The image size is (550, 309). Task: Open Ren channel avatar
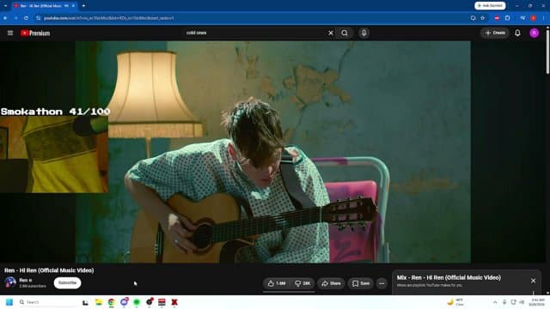point(10,282)
